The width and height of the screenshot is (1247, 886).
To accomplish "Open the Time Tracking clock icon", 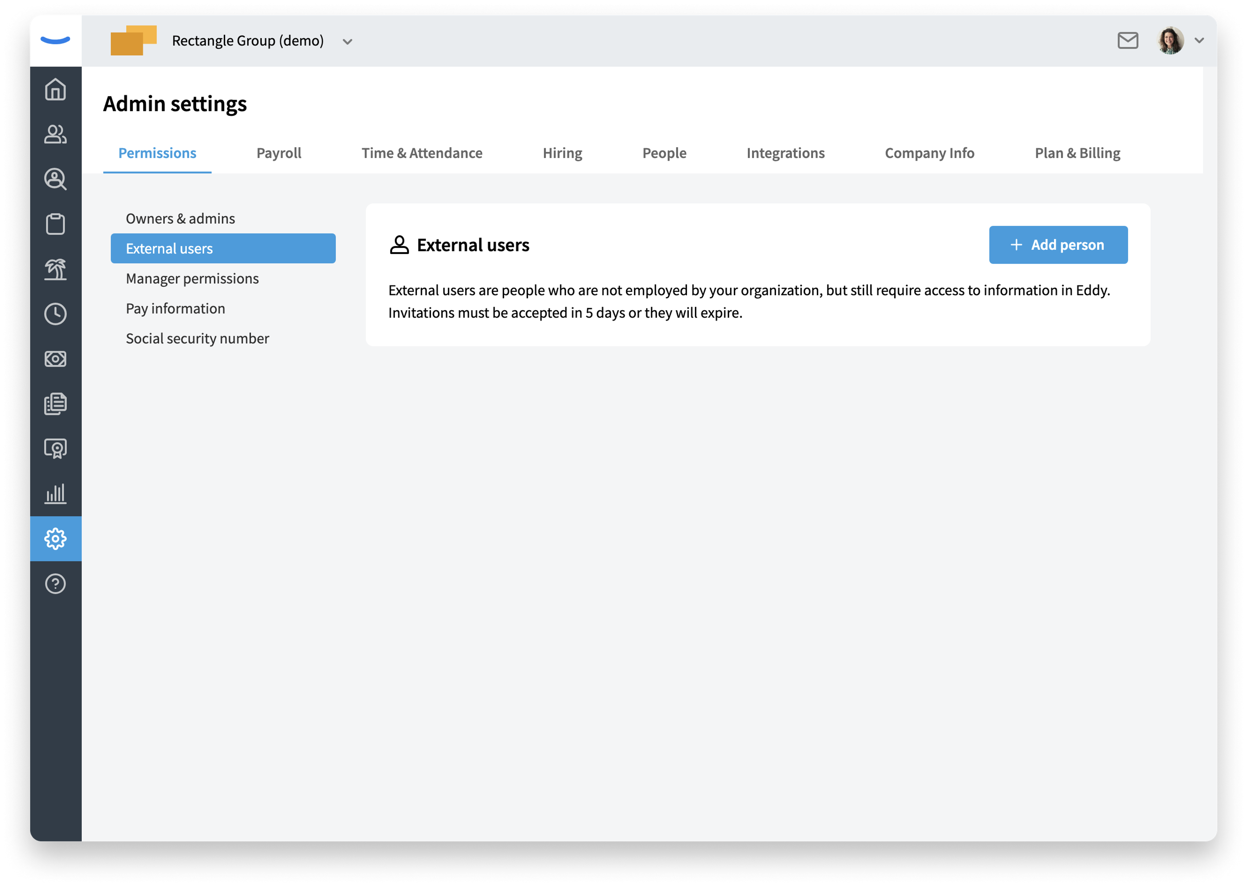I will click(55, 314).
